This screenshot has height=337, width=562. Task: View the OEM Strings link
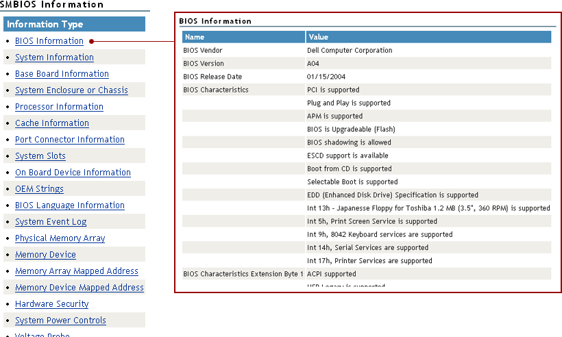pyautogui.click(x=39, y=189)
